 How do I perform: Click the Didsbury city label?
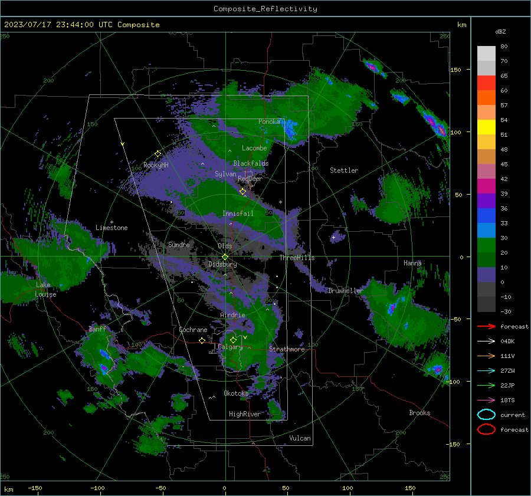click(222, 264)
